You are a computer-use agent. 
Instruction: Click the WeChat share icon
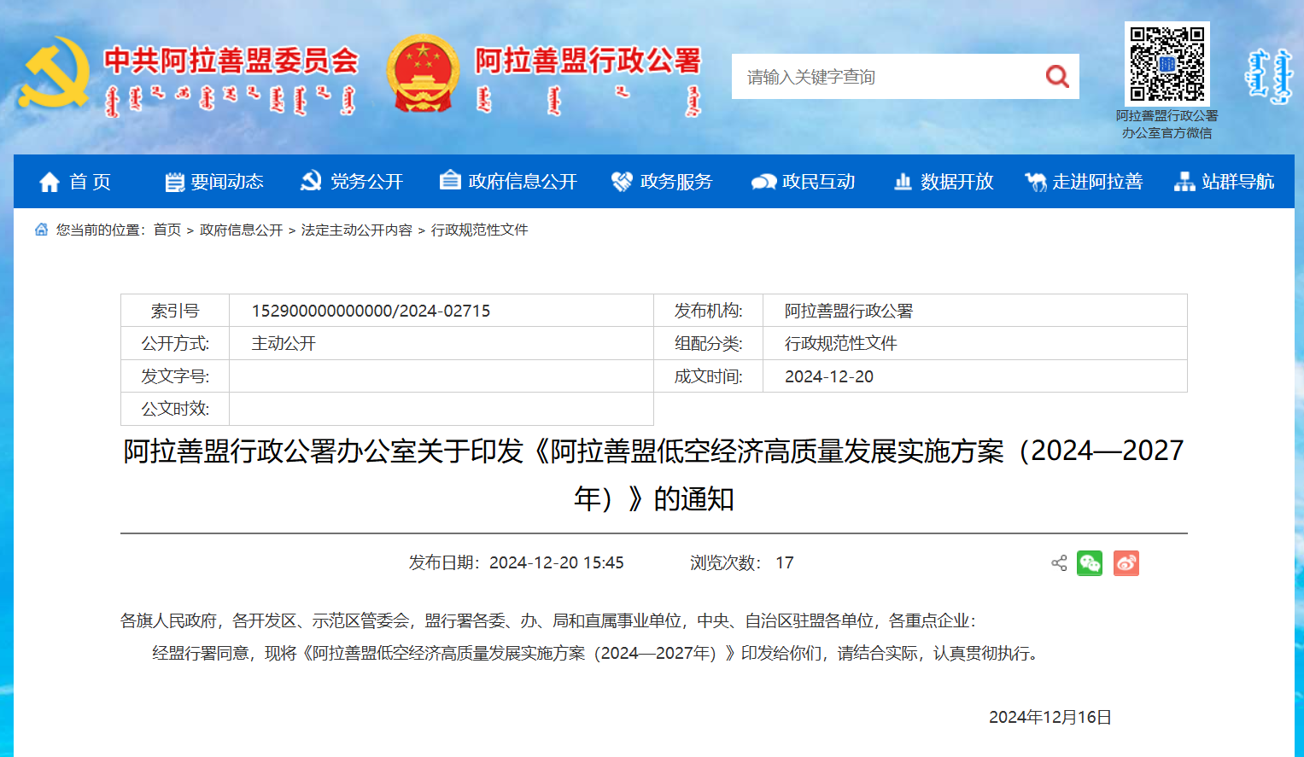pyautogui.click(x=1091, y=563)
